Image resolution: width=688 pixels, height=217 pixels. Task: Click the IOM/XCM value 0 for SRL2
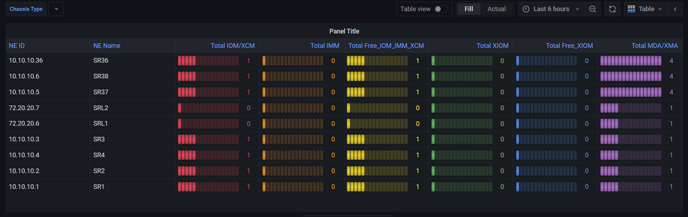pyautogui.click(x=249, y=108)
